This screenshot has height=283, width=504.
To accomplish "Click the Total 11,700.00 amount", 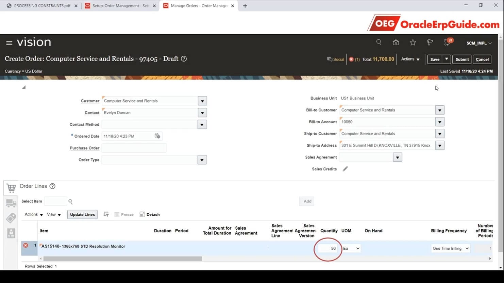I will pyautogui.click(x=383, y=59).
